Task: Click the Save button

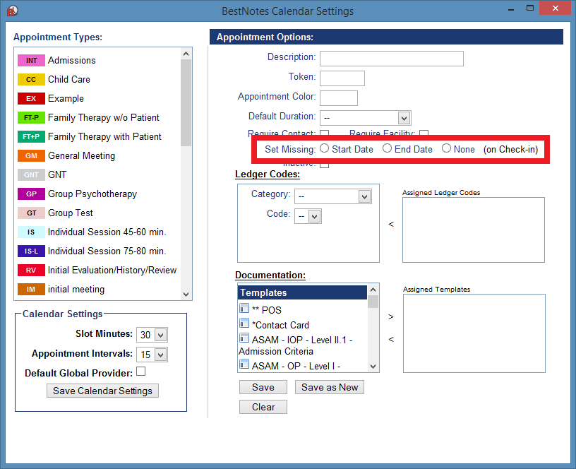Action: [x=263, y=387]
